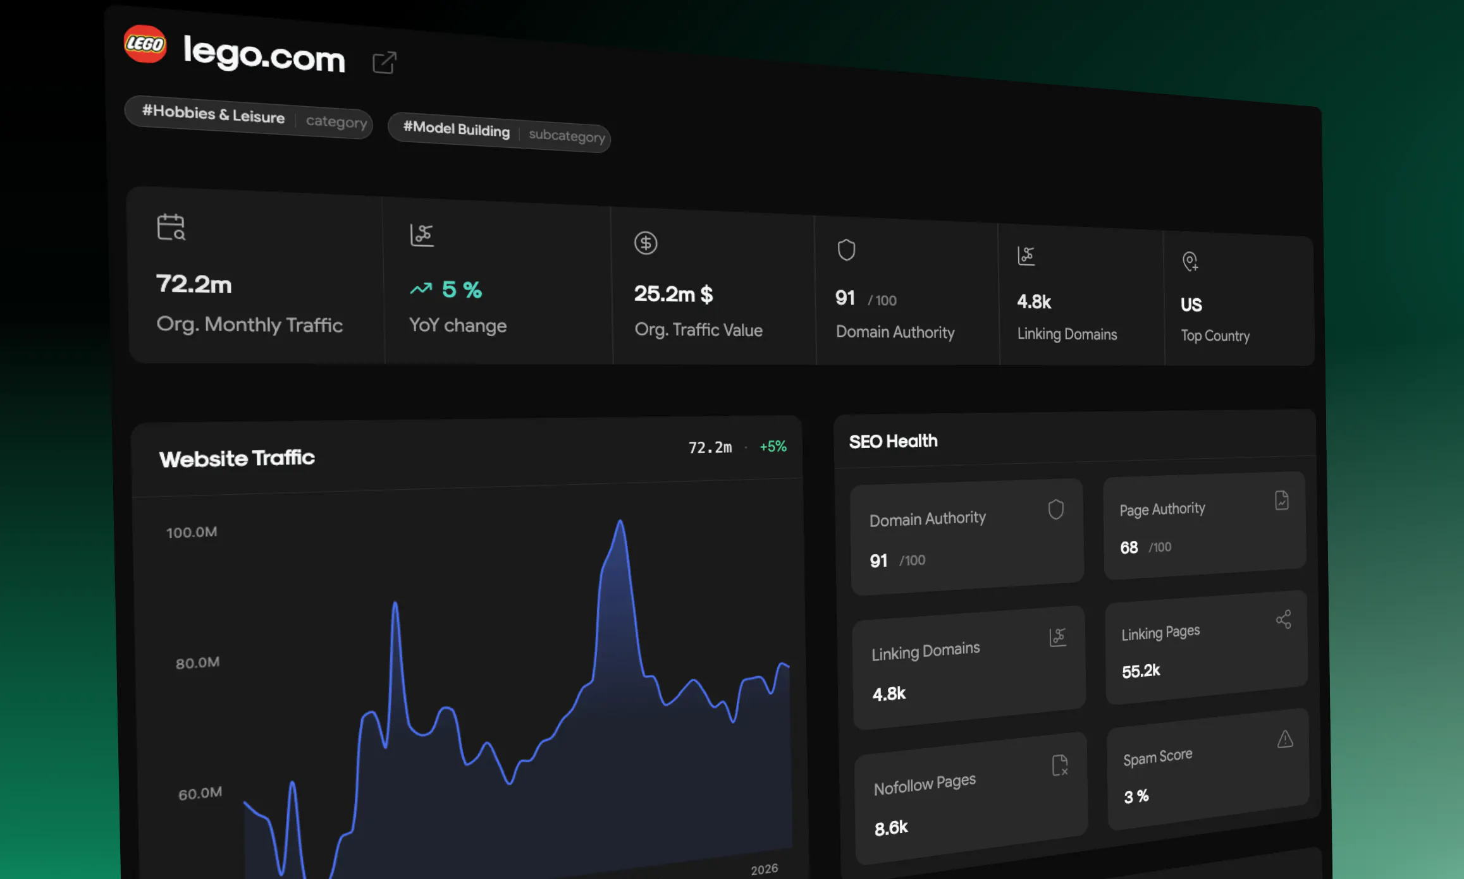The width and height of the screenshot is (1464, 879).
Task: Click the calendar search icon above 72.2m
Action: [x=171, y=227]
